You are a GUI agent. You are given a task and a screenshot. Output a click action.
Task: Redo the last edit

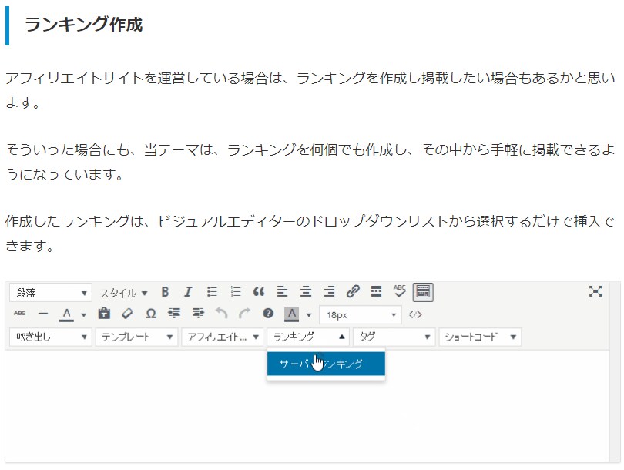pyautogui.click(x=244, y=314)
